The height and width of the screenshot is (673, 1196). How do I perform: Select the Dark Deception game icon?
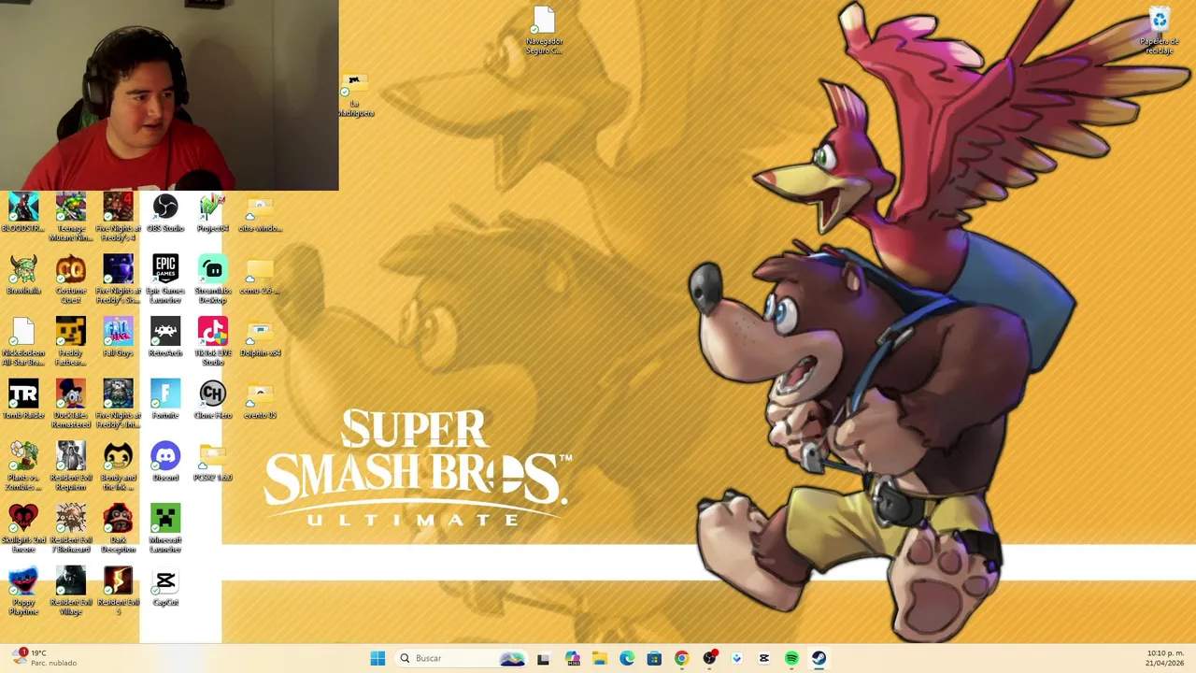pyautogui.click(x=118, y=529)
